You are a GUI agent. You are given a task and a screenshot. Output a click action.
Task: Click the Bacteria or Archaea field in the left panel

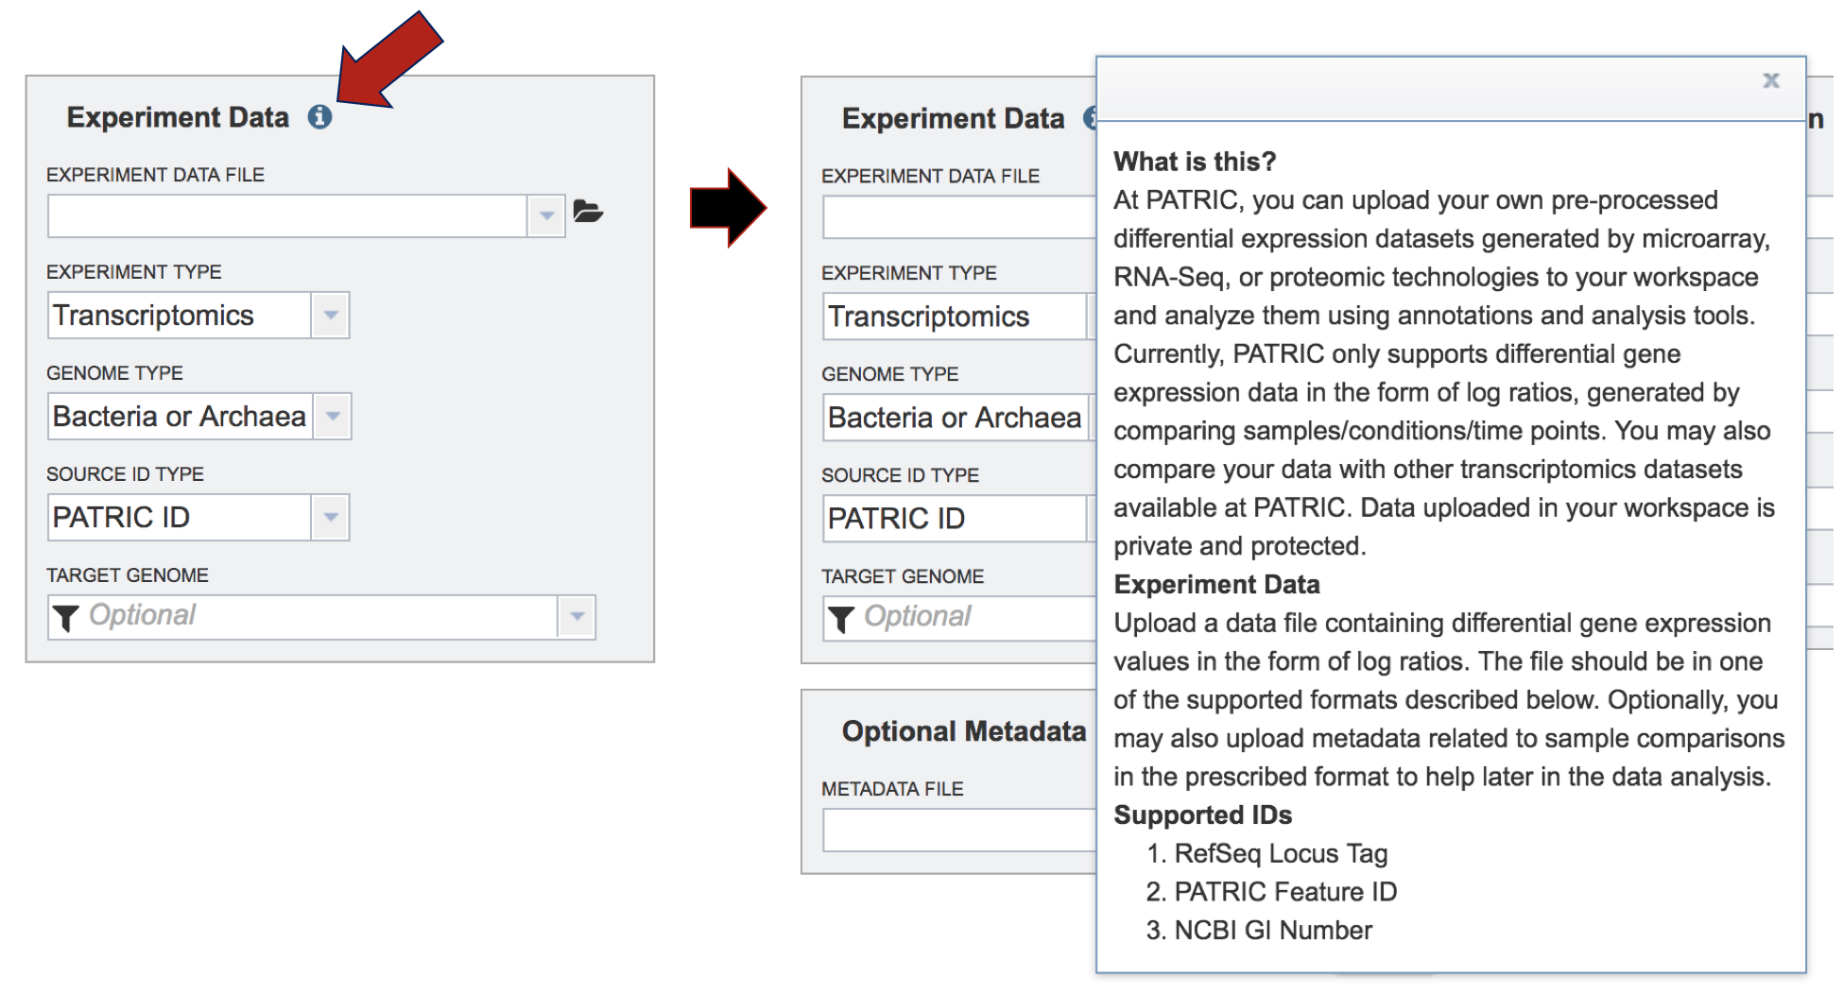click(x=180, y=417)
